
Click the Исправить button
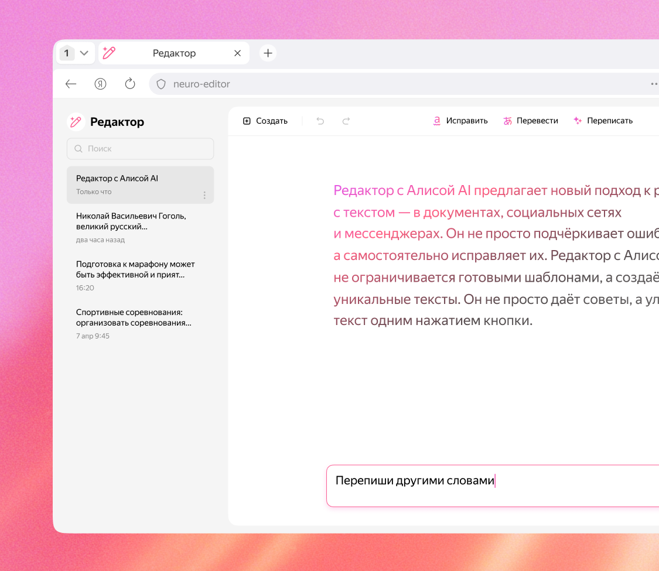(460, 121)
